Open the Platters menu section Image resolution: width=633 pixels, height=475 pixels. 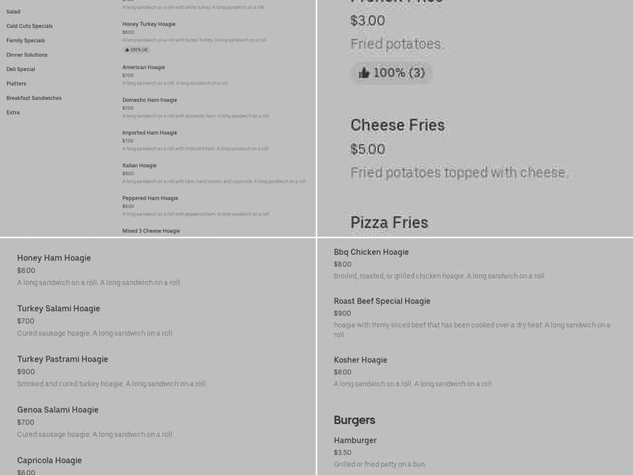coord(16,83)
